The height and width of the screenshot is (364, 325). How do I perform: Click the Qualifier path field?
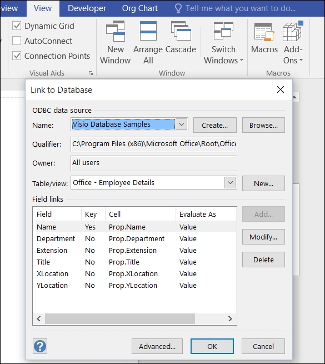(154, 144)
